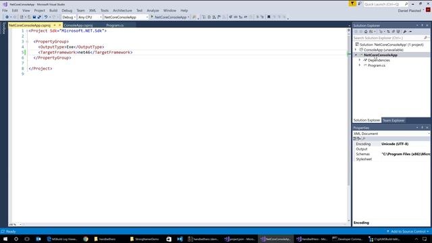Screen dimensions: 432x243
Task: Click the Task View taskbar icon
Action: point(27,239)
